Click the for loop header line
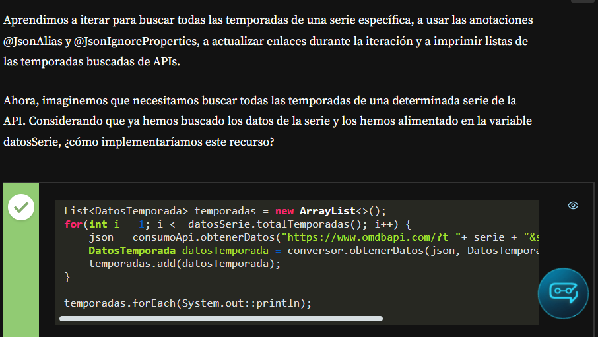Viewport: 598px width, 337px height. (x=238, y=224)
